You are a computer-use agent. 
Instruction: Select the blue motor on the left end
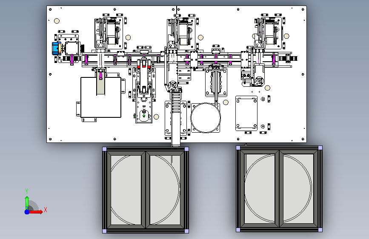pos(57,48)
